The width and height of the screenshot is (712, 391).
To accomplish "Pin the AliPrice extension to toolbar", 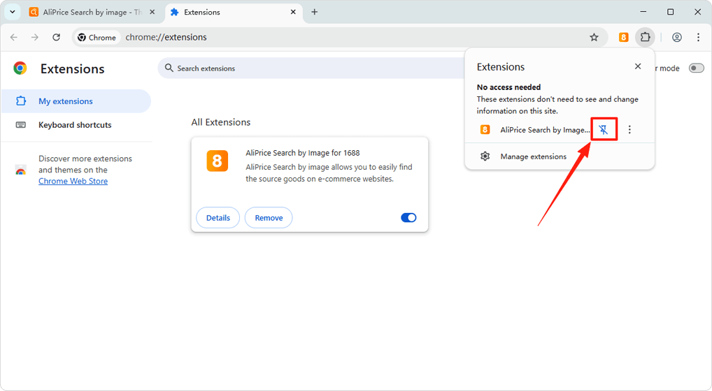I will coord(604,130).
